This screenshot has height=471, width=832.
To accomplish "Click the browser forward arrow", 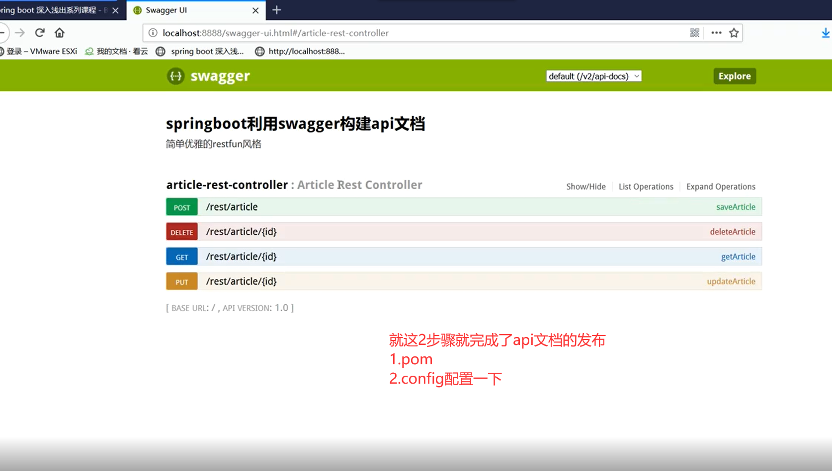I will pyautogui.click(x=20, y=33).
